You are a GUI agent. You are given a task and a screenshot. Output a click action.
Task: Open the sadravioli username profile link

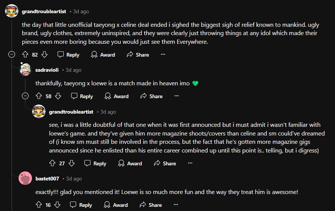pyautogui.click(x=47, y=70)
